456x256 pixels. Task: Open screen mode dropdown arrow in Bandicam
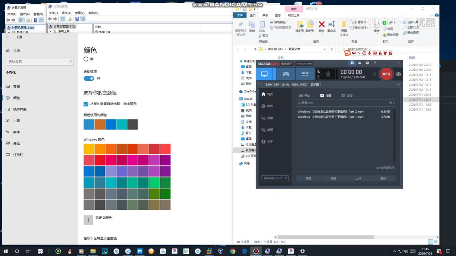click(x=275, y=74)
